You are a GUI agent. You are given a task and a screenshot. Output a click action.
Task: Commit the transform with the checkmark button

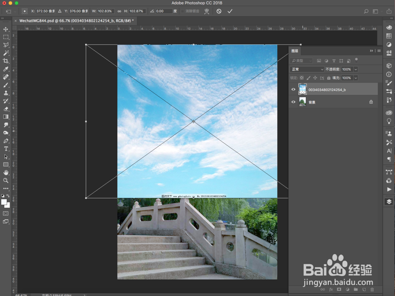coord(230,11)
